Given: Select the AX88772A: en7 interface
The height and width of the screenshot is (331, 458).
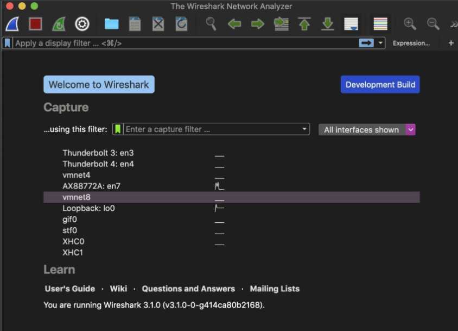Looking at the screenshot, I should tap(91, 186).
